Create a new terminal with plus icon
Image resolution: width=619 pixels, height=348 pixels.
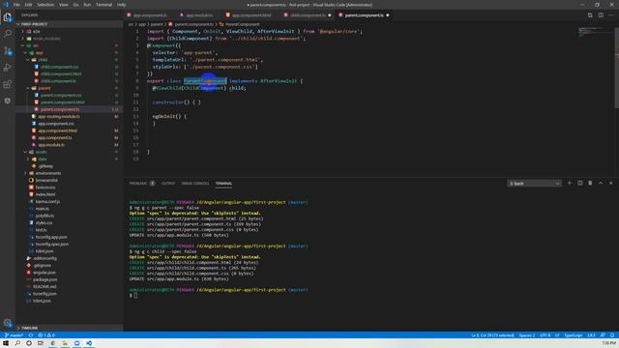tap(570, 183)
